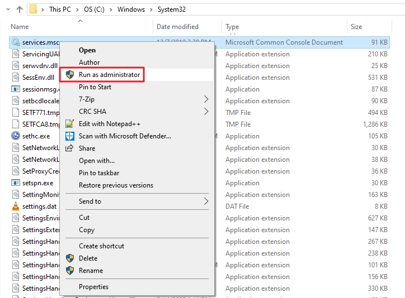Select the setspn.exe file name
Screen dimensions: 405x298
point(37,183)
